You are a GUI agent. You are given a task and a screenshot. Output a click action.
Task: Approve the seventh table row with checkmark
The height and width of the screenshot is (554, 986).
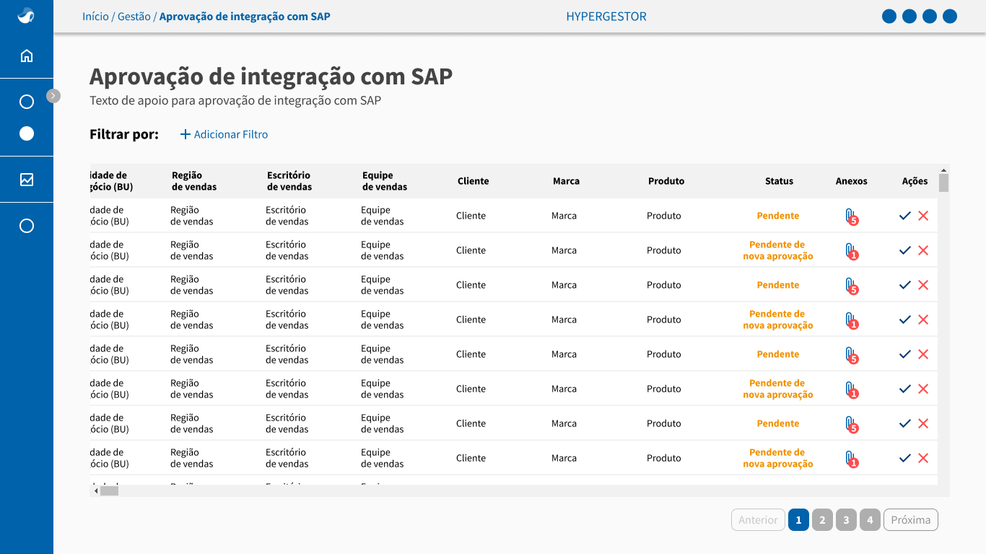(x=905, y=423)
